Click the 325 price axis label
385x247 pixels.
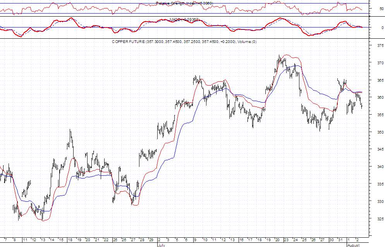coord(380,219)
